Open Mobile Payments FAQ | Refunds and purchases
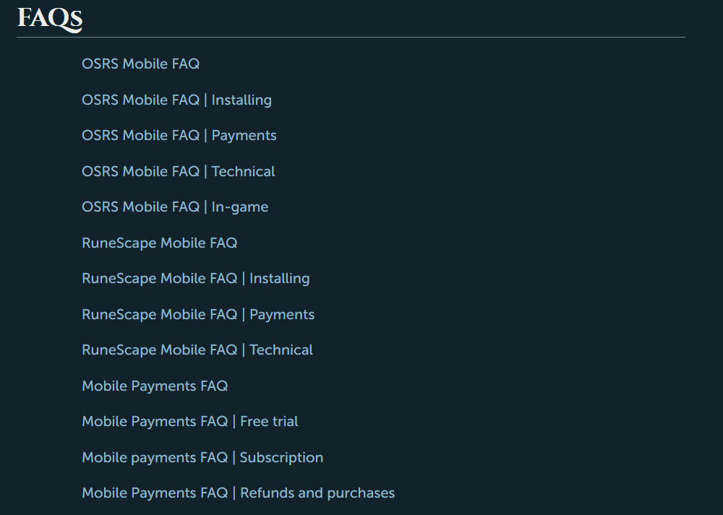The image size is (723, 515). point(238,493)
